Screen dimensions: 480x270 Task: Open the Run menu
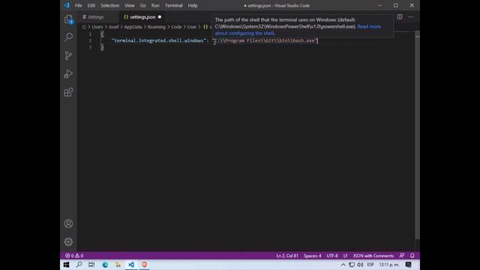[x=155, y=5]
